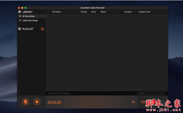Click the loud volume speaker icon

[x=142, y=102]
